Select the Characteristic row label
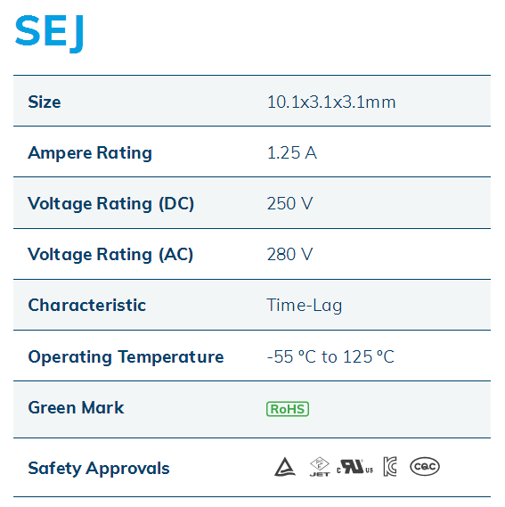Viewport: 505px width, 507px height. (x=87, y=305)
